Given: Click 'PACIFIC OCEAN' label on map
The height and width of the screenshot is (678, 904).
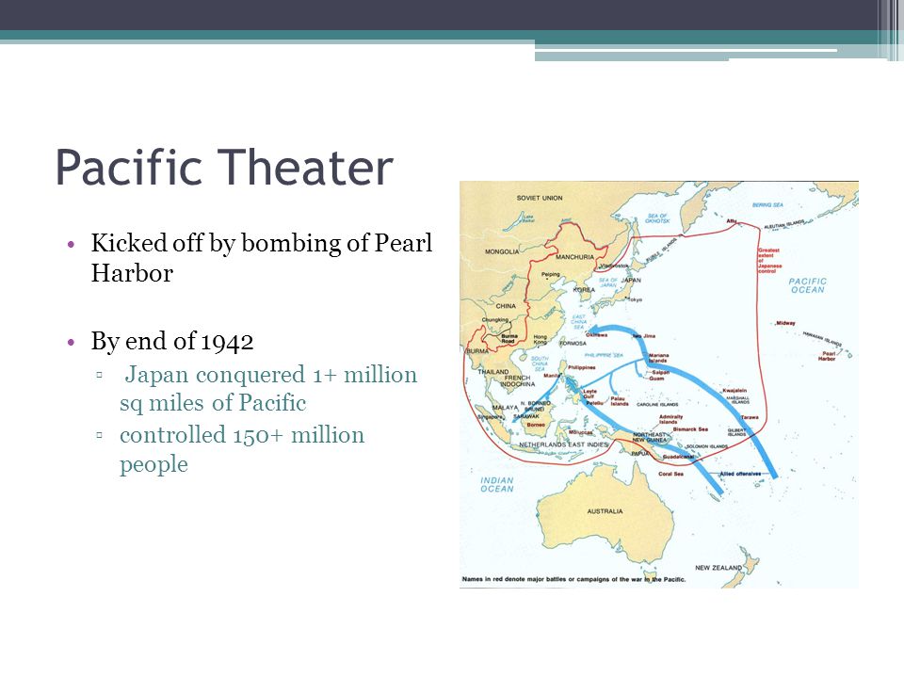Looking at the screenshot, I should [x=807, y=285].
